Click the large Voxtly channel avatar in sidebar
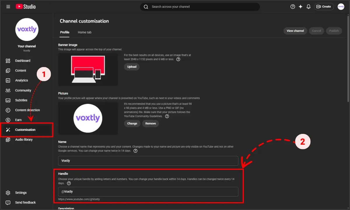This screenshot has height=210, width=350. (x=27, y=29)
